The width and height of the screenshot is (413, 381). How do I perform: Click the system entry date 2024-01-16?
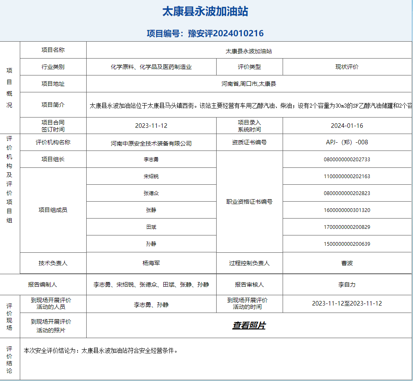click(x=347, y=126)
